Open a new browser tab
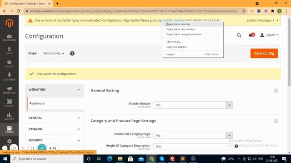Screen dimensions: 291x163 tap(57, 4)
